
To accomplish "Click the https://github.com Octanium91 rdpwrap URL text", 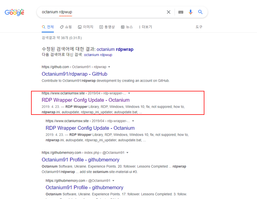I will point(74,67).
